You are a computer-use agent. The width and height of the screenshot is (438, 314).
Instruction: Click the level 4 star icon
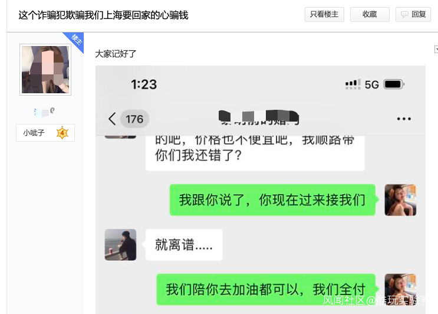pos(62,133)
